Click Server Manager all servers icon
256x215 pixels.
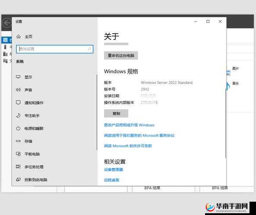(x=5, y=54)
